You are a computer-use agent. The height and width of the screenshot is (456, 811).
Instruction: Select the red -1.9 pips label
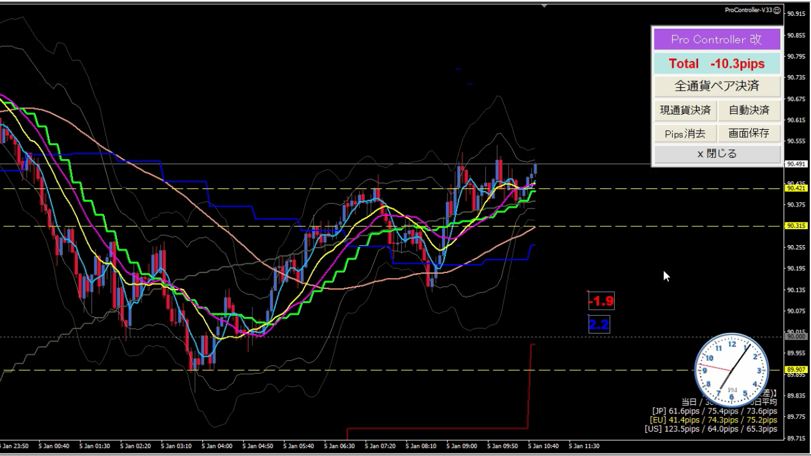pyautogui.click(x=601, y=301)
